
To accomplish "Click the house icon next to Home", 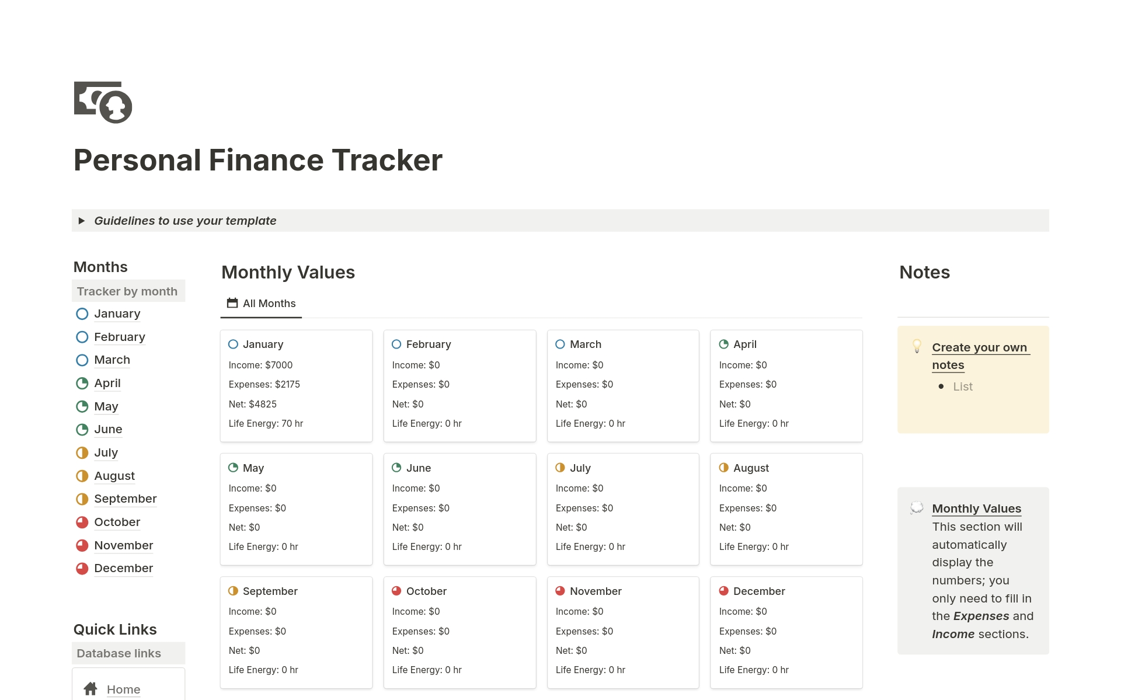I will tap(90, 689).
